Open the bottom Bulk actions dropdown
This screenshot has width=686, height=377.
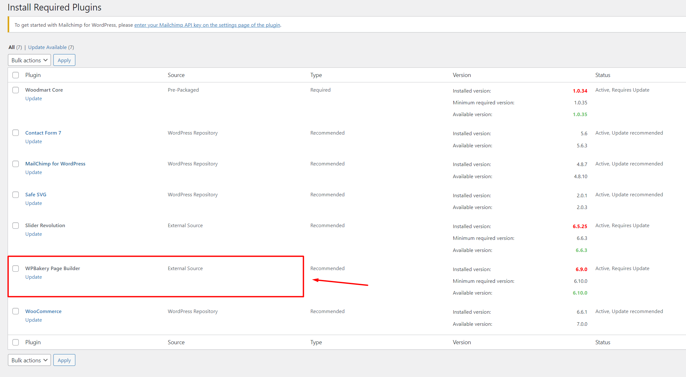[29, 360]
